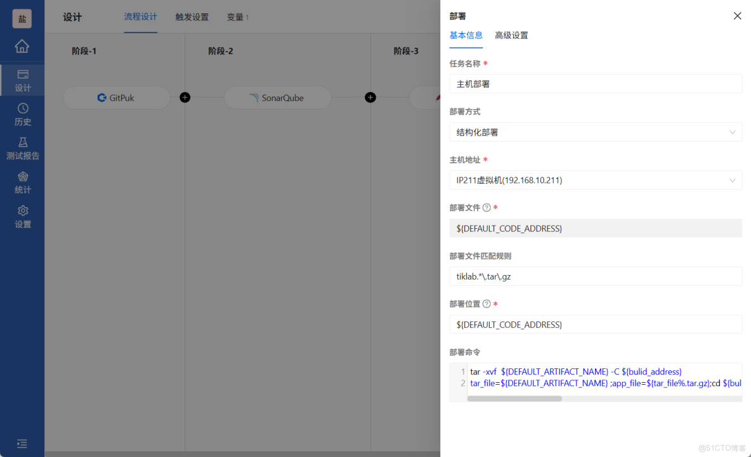Select the 设计 (Design) sidebar icon
Image resolution: width=751 pixels, height=457 pixels.
(x=22, y=80)
